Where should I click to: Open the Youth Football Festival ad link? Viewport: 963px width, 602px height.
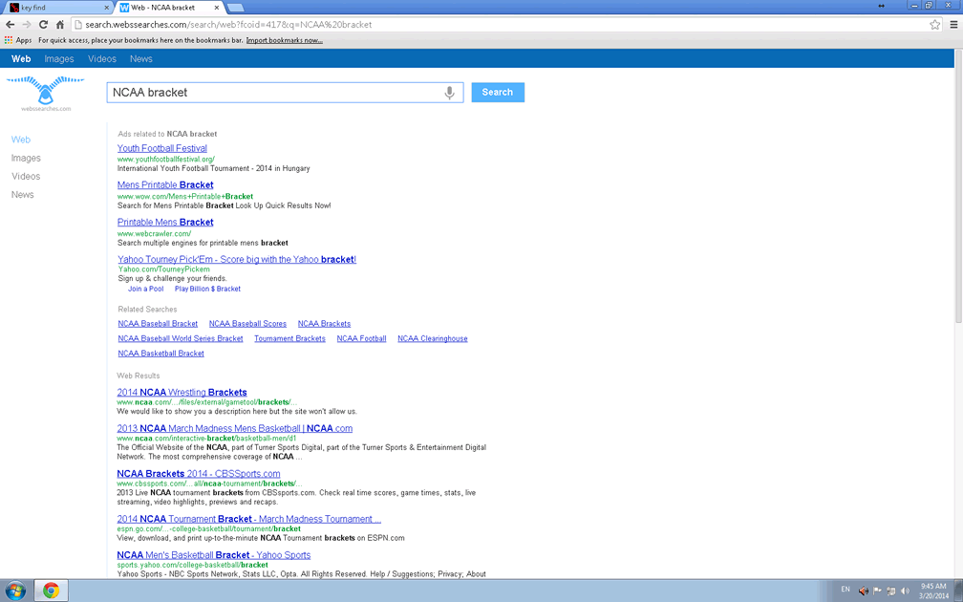click(x=161, y=149)
